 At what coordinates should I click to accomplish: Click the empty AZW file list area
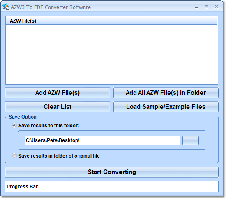coord(112,54)
